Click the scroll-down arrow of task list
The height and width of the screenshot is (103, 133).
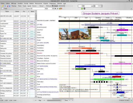coord(36,97)
